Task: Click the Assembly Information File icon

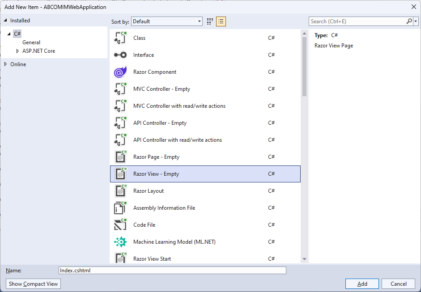Action: pos(120,208)
